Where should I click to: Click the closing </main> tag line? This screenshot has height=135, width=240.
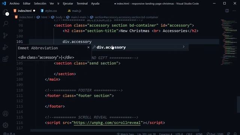[x=52, y=79]
